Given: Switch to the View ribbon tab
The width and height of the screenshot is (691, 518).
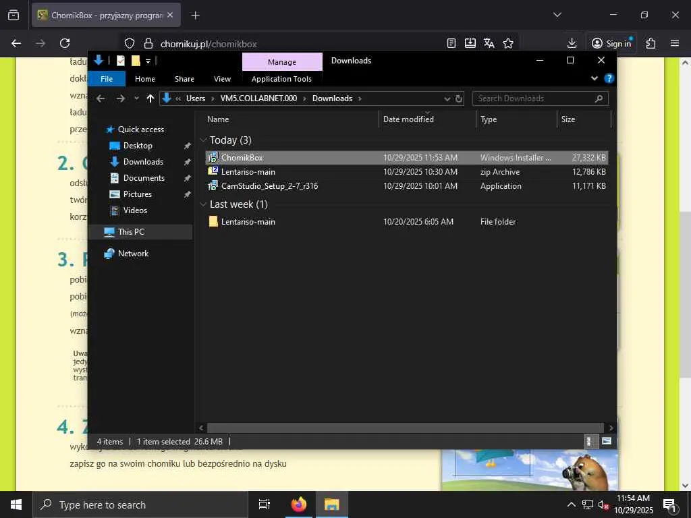Looking at the screenshot, I should (x=222, y=79).
